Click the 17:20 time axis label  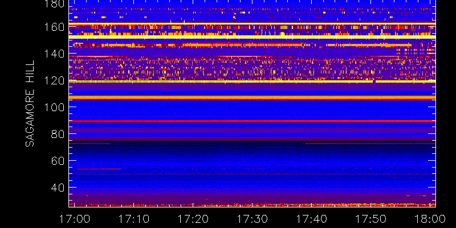click(x=193, y=219)
